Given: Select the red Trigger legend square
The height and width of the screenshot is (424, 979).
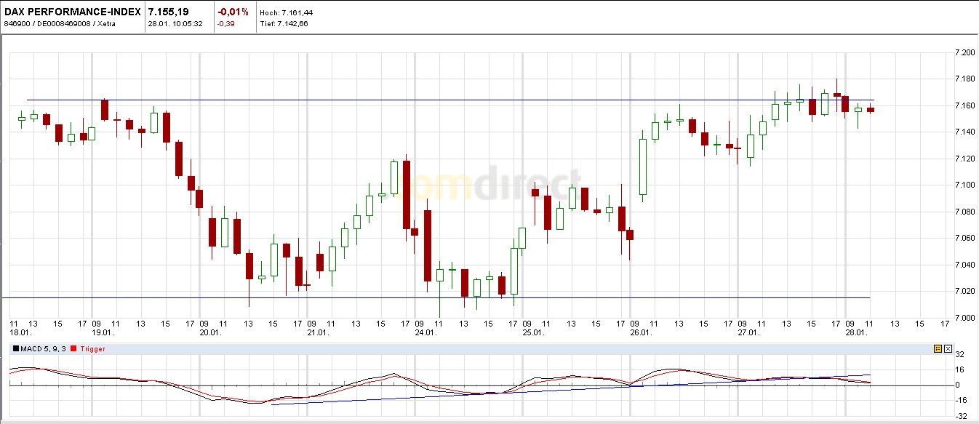Looking at the screenshot, I should click(x=74, y=348).
